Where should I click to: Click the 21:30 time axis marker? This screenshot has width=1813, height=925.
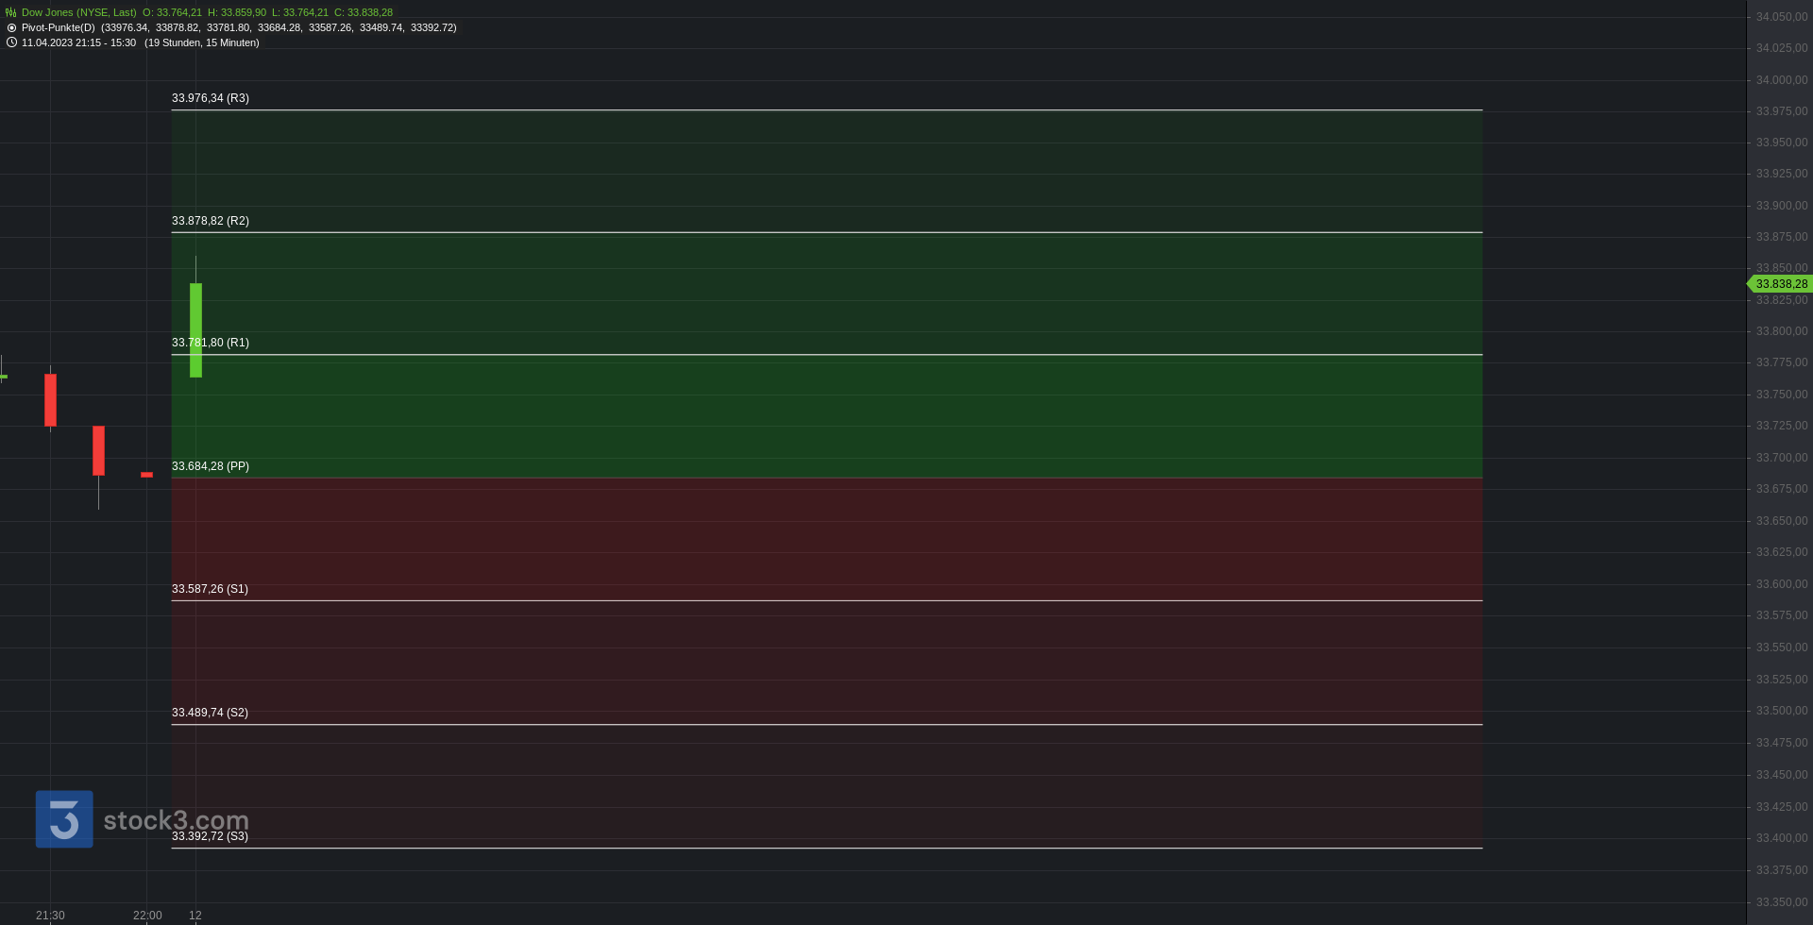[x=50, y=916]
